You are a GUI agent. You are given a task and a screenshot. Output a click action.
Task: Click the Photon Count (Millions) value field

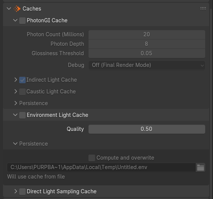coord(147,34)
